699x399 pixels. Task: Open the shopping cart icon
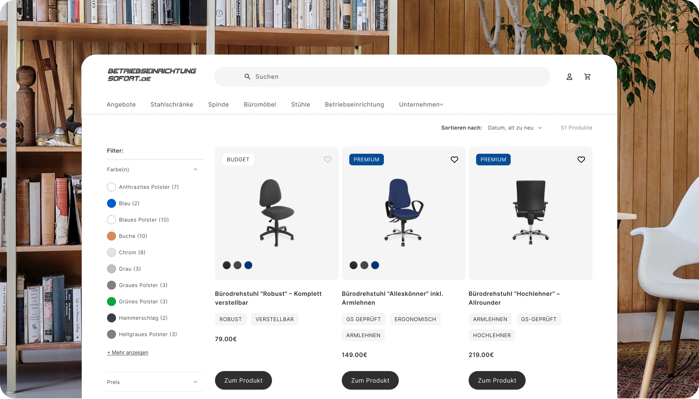(x=587, y=77)
